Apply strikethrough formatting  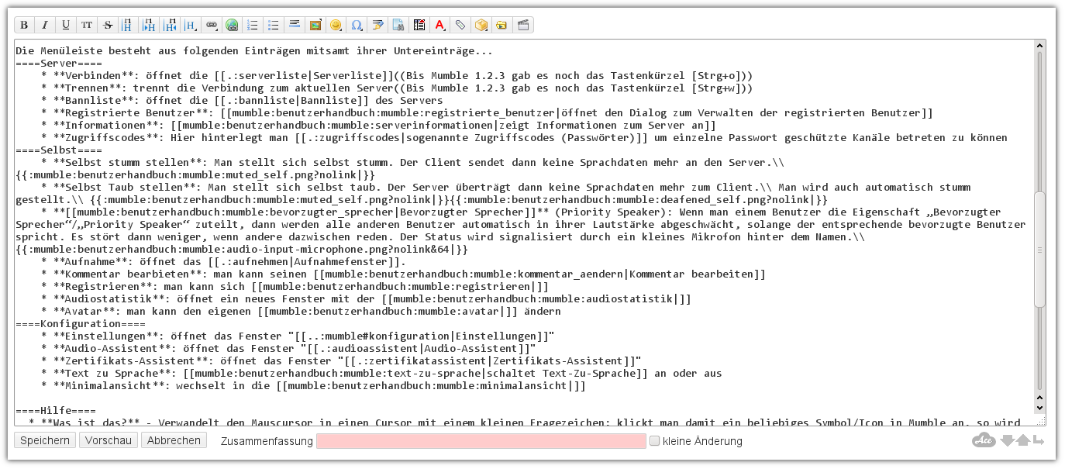(x=107, y=25)
